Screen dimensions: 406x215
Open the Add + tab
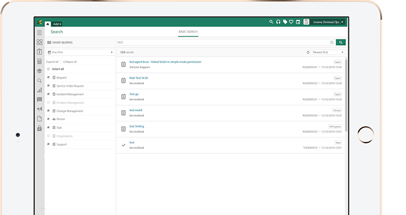tap(57, 24)
